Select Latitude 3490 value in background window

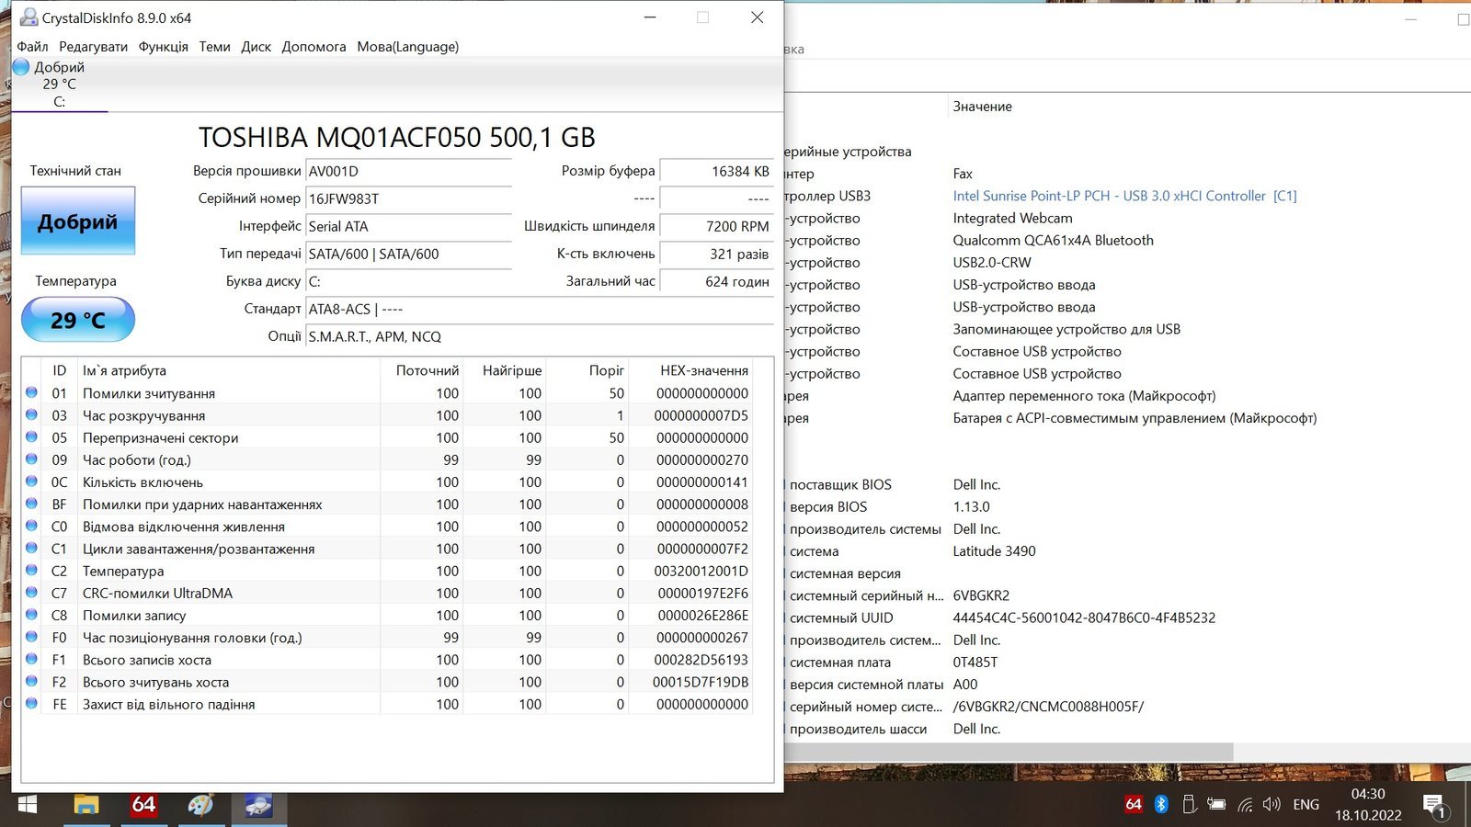point(994,551)
